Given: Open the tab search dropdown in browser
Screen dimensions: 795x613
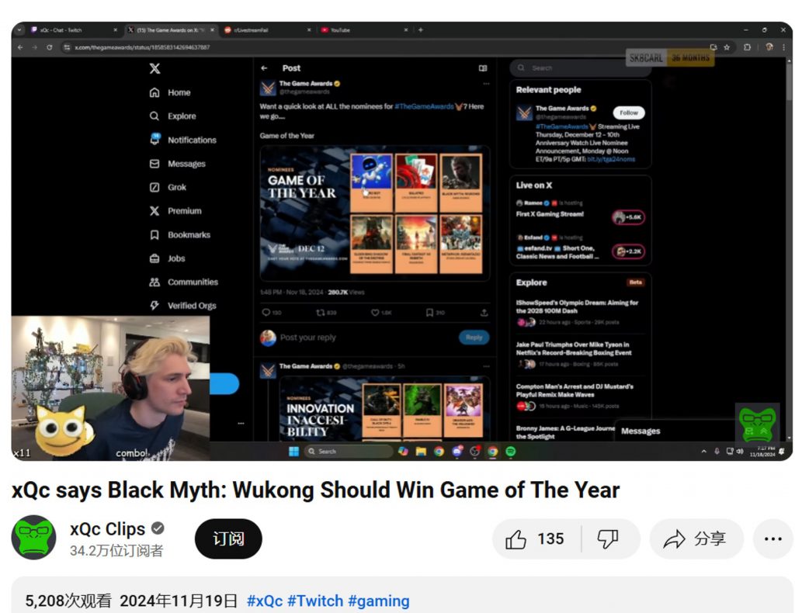Looking at the screenshot, I should (19, 30).
